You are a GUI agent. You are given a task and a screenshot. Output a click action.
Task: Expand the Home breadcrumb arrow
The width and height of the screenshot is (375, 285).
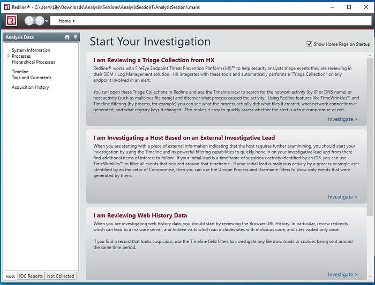pyautogui.click(x=74, y=21)
